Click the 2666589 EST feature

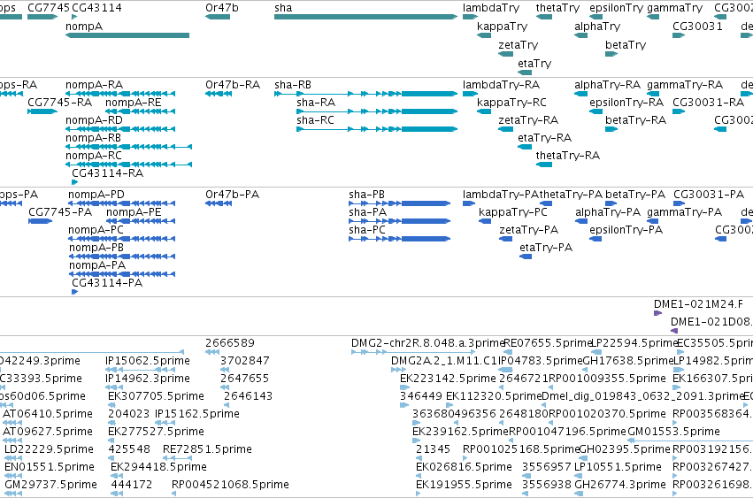(x=212, y=352)
